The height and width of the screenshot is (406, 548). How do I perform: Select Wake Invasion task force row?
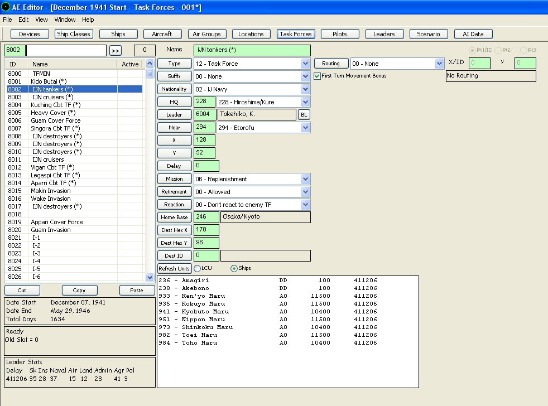75,199
